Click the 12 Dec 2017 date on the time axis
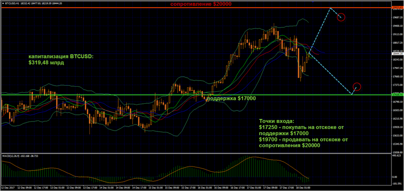Image resolution: width=404 pixels, height=191 pixels. [x=8, y=188]
